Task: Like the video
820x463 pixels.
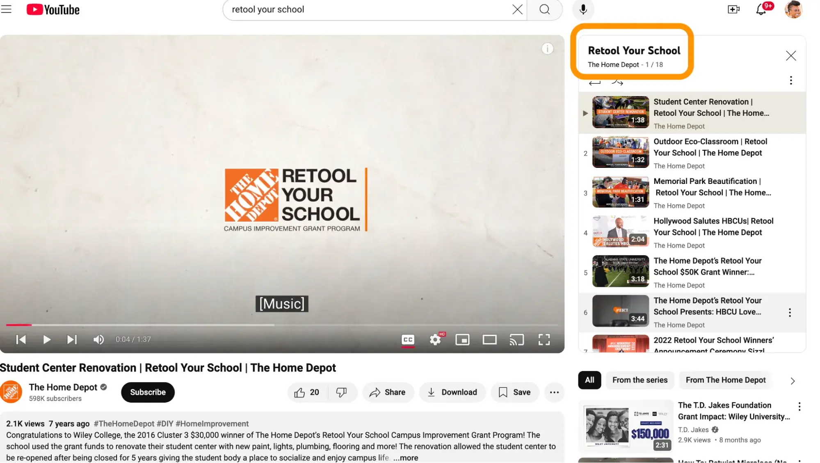Action: 308,392
